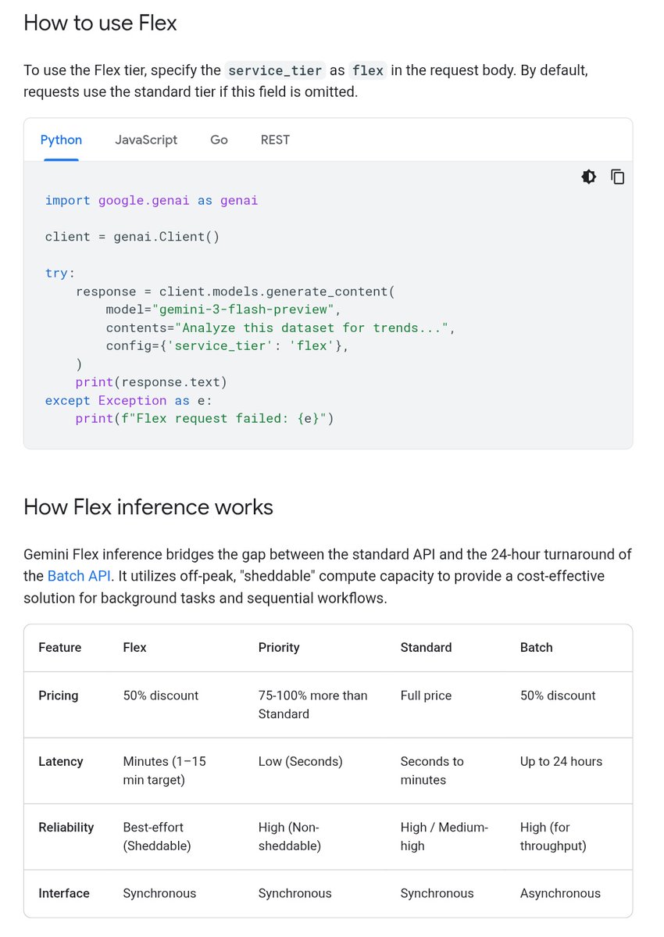This screenshot has height=937, width=664.
Task: Select the Python code tab
Action: [x=61, y=140]
